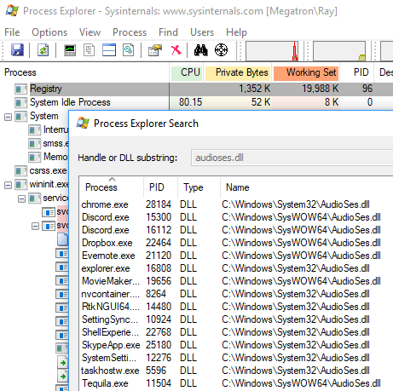The image size is (393, 391).
Task: Click PID 8264 in search results
Action: pos(156,294)
